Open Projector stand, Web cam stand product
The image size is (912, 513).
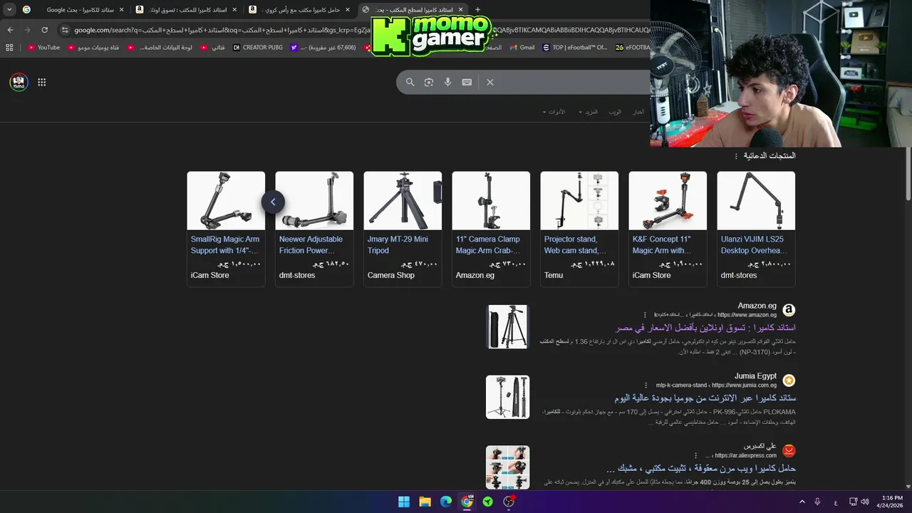pos(579,229)
